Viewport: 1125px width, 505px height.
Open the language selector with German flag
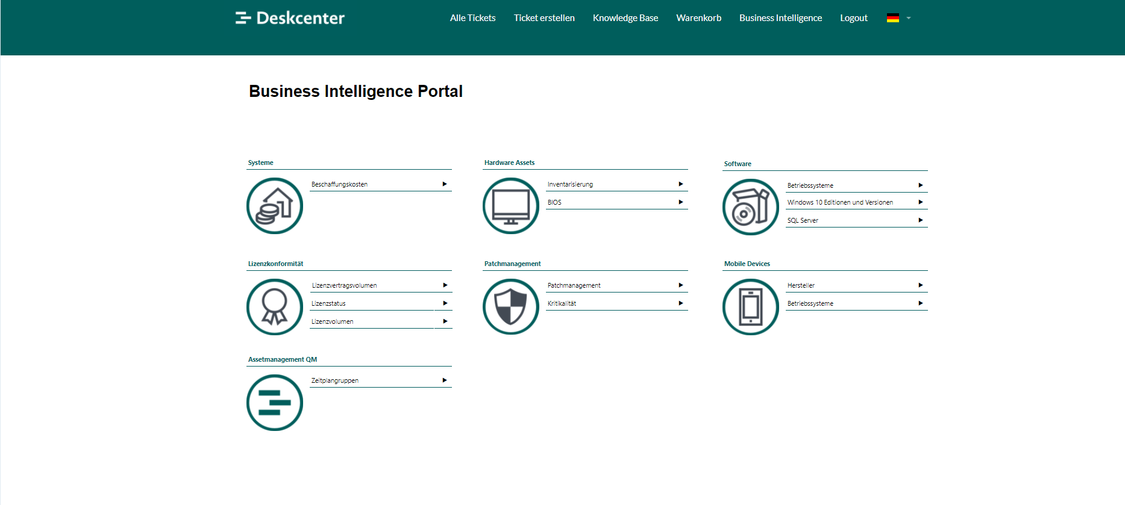point(898,18)
